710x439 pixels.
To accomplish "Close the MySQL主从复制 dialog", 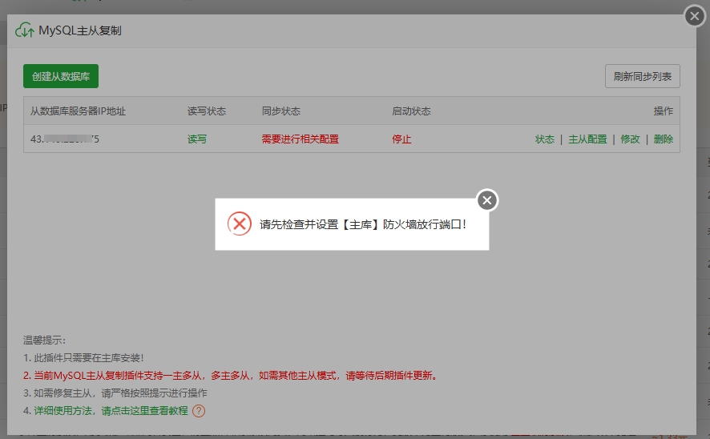I will point(695,16).
